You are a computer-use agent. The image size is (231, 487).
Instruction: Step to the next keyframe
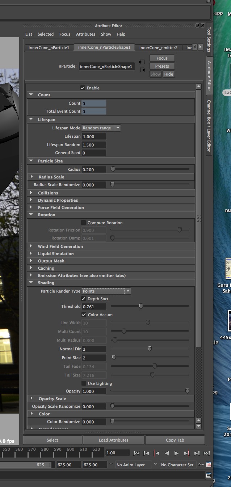187,453
